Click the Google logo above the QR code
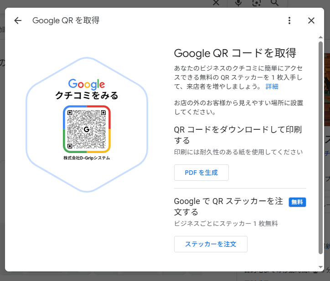The image size is (330, 281). pyautogui.click(x=87, y=84)
